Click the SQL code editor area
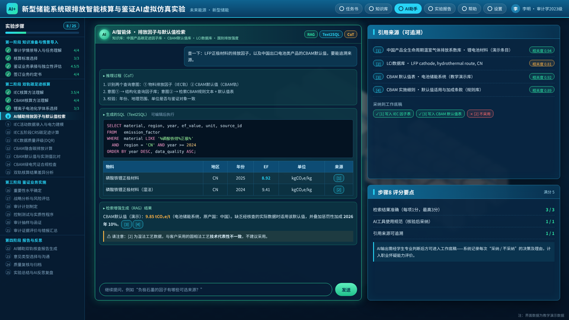 pyautogui.click(x=228, y=139)
